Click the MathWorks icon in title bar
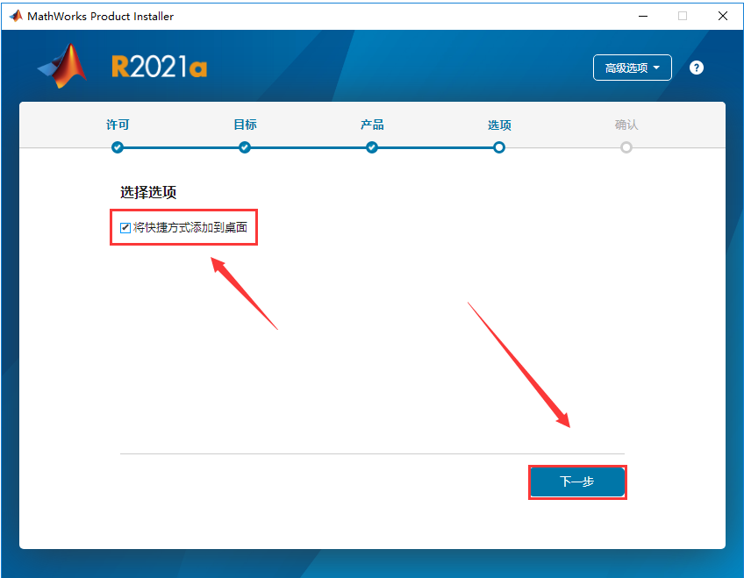The height and width of the screenshot is (578, 744). click(15, 15)
